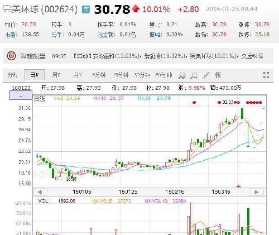Click the 日线 chart label
279x235 pixels.
pyautogui.click(x=40, y=99)
